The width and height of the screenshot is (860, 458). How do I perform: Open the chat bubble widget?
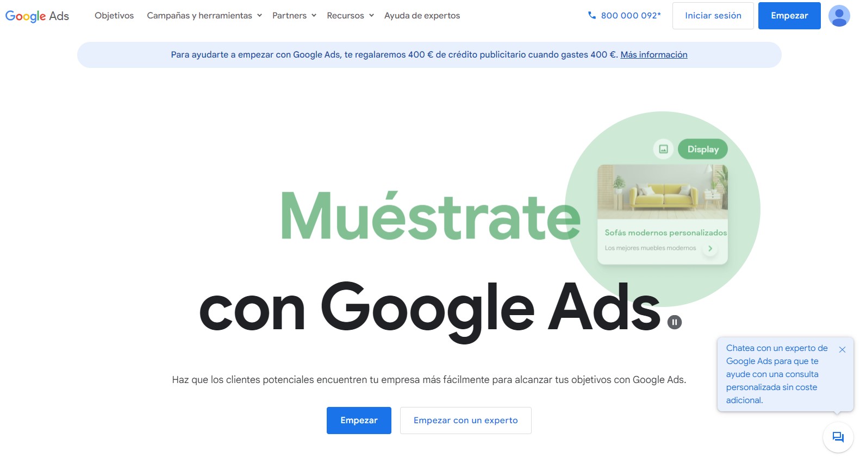(838, 437)
